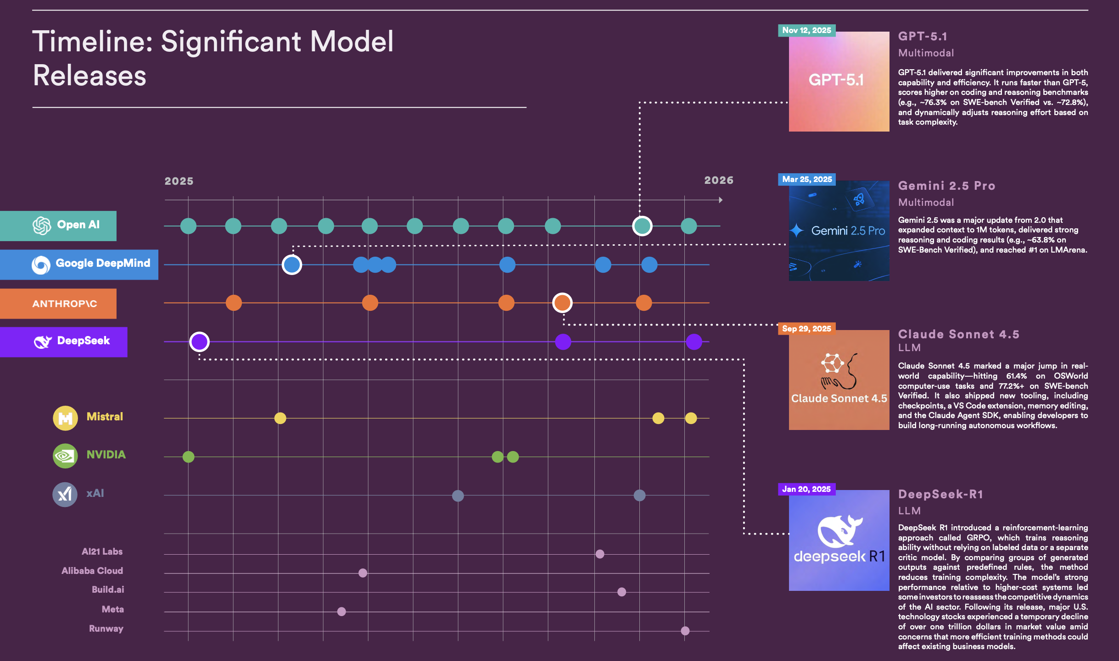Viewport: 1119px width, 661px height.
Task: Click the Jan 20, 2025 date tag
Action: [x=806, y=489]
